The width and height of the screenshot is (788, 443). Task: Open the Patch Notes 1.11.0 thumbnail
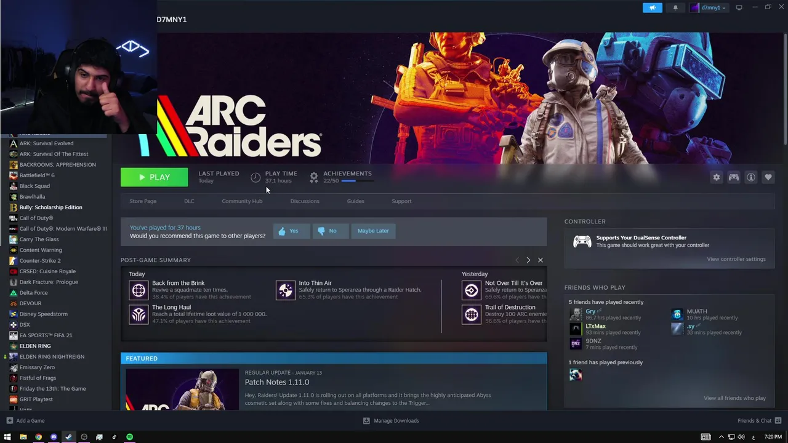182,389
